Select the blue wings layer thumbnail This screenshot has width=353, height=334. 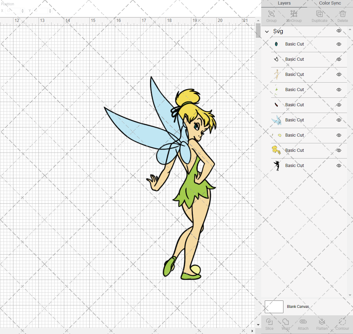coord(276,120)
